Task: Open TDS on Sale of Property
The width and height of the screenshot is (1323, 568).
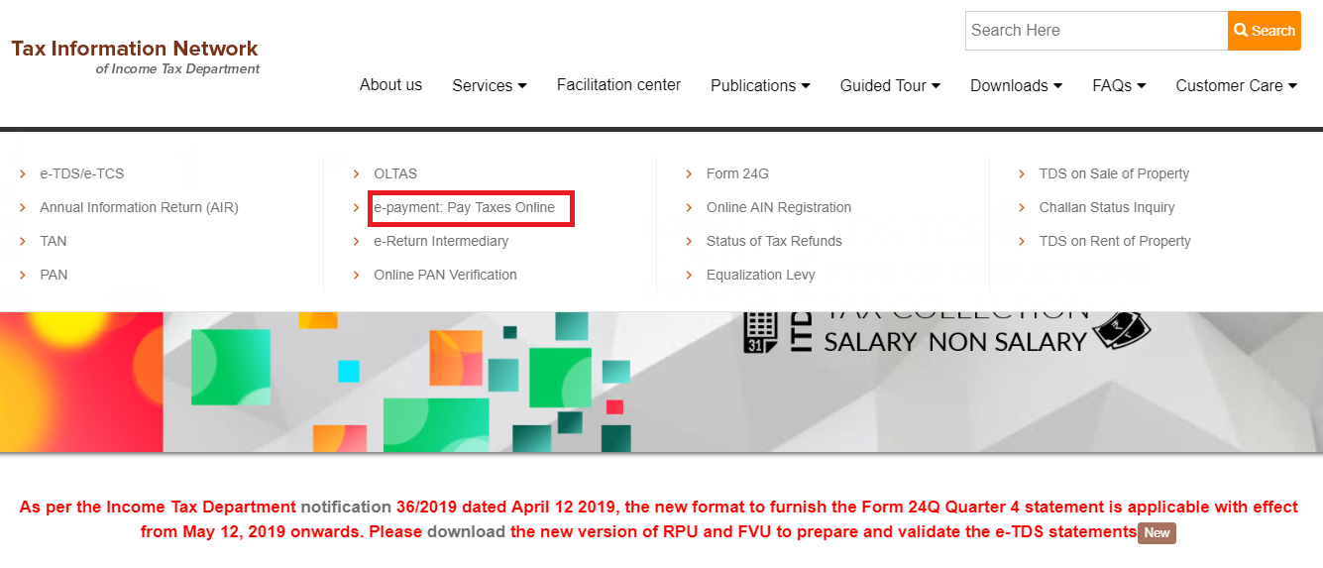Action: click(1114, 173)
